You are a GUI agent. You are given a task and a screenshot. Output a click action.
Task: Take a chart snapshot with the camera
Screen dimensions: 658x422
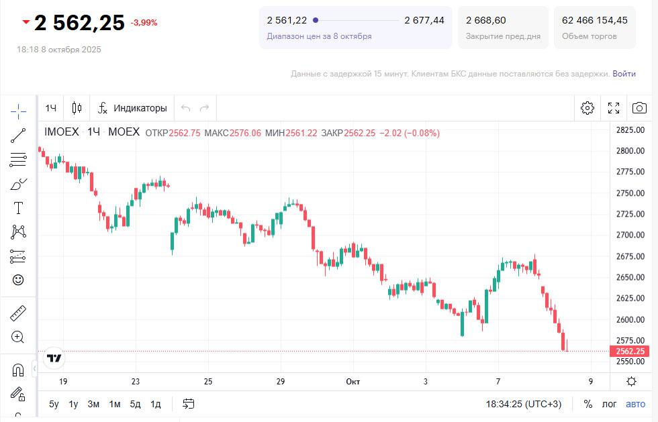click(x=639, y=108)
